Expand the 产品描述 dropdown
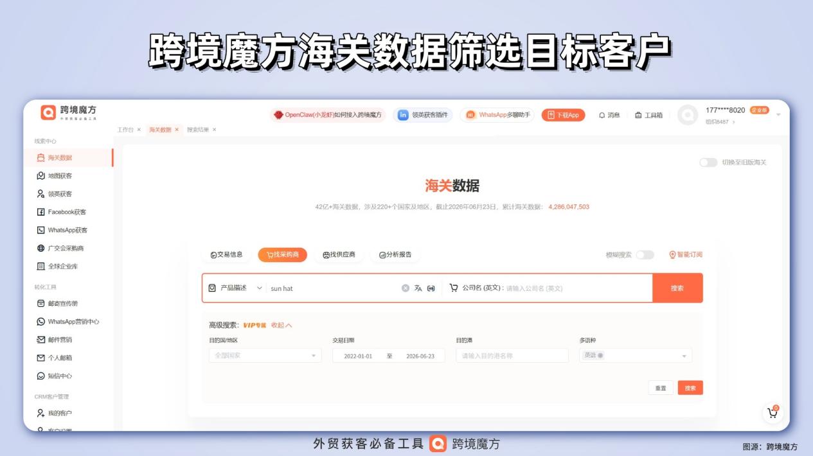The height and width of the screenshot is (456, 813). click(x=236, y=288)
